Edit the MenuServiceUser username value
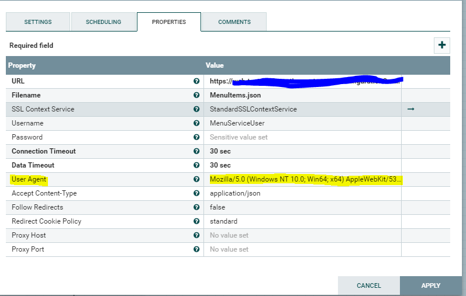 tap(302, 123)
